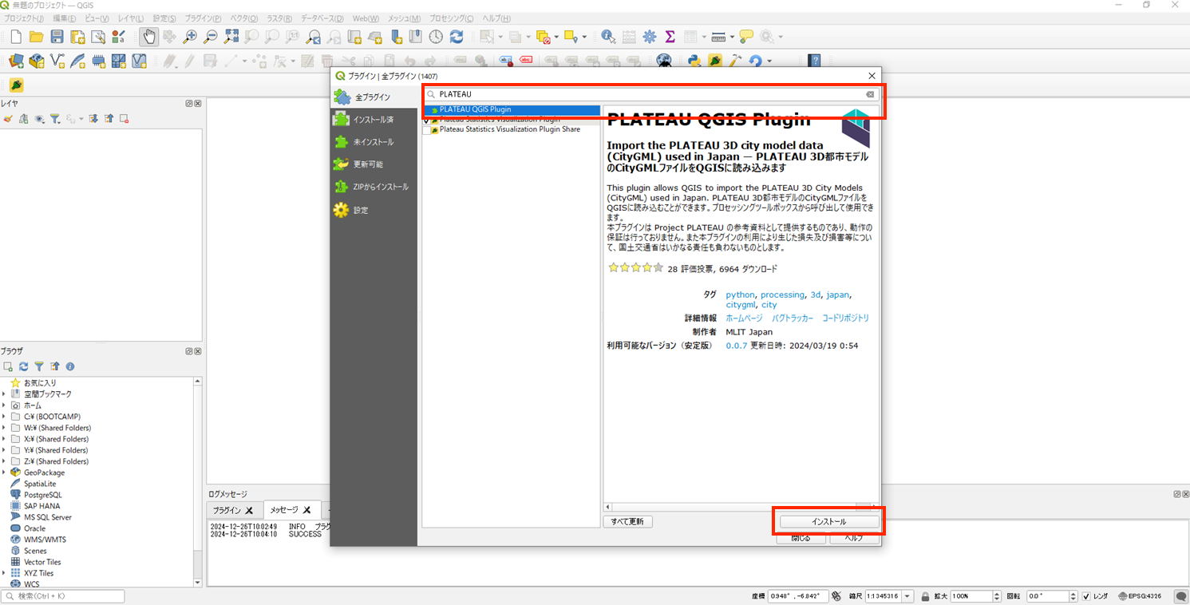1190x605 pixels.
Task: Click the PLATEAU plugin search field
Action: pyautogui.click(x=650, y=94)
